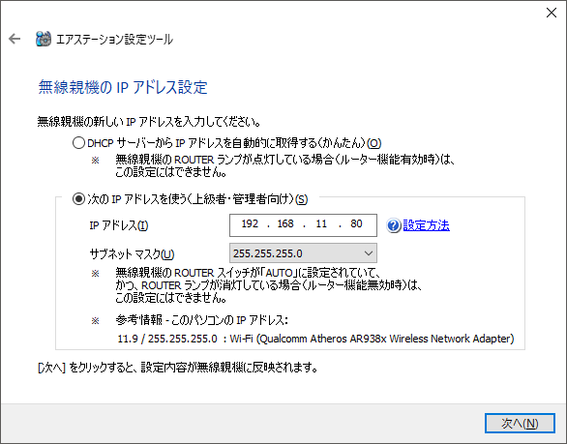This screenshot has width=567, height=444.
Task: Click the heading 無線親機の IP アドレス設定
Action: [123, 87]
